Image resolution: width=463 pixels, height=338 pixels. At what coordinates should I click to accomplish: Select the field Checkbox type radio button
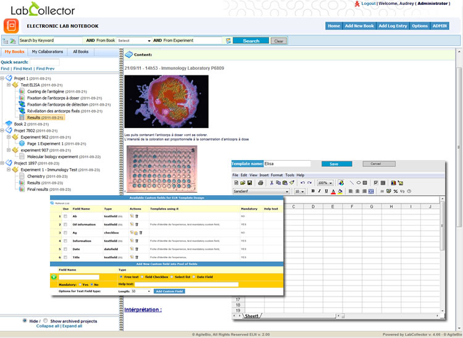[x=142, y=277]
